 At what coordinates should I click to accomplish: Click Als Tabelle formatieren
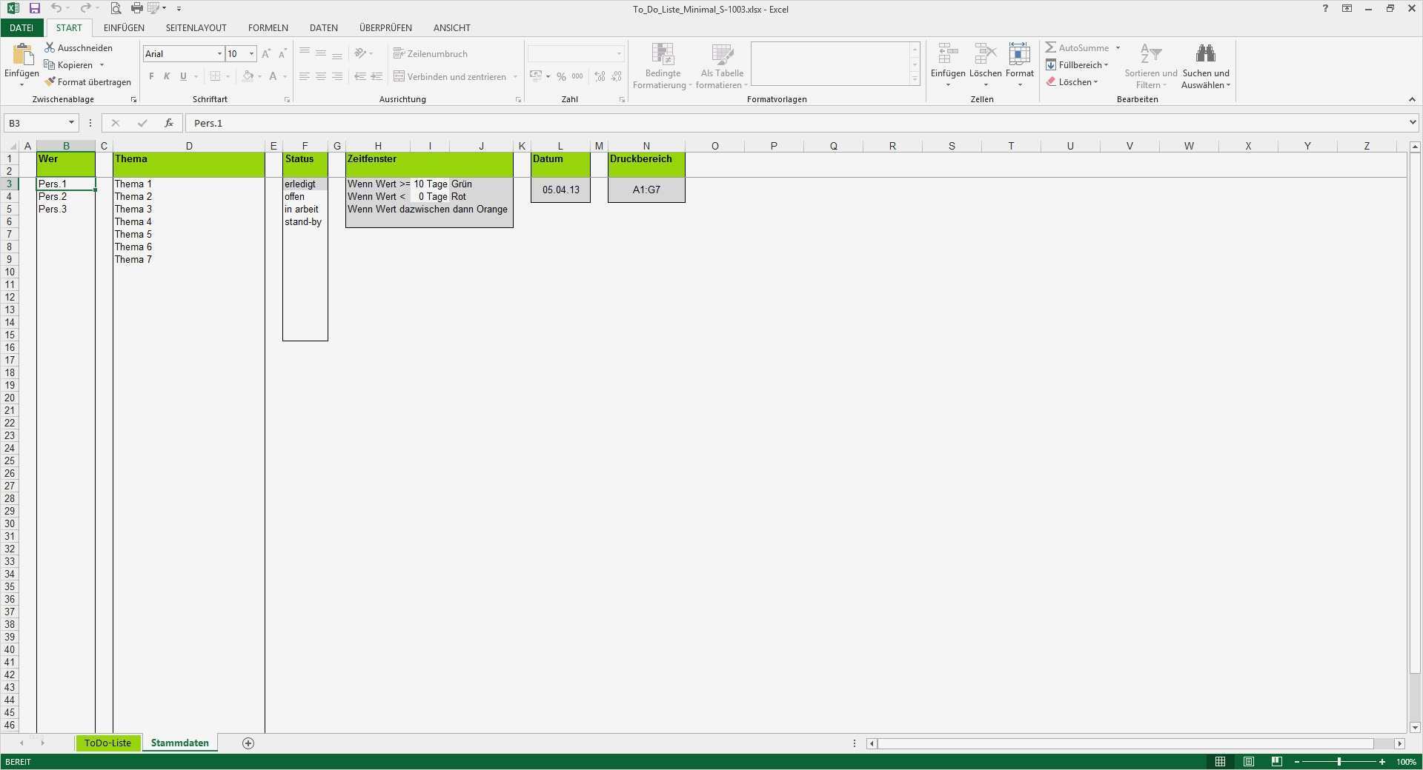720,65
